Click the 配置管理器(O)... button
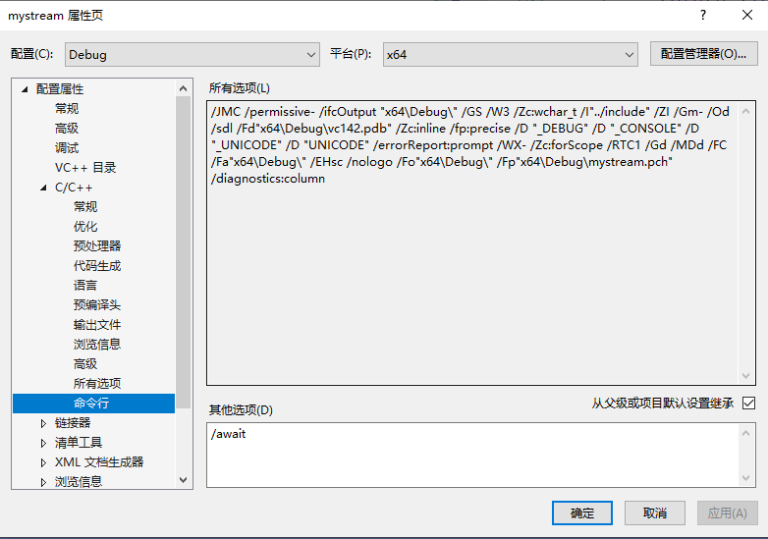 [x=703, y=54]
